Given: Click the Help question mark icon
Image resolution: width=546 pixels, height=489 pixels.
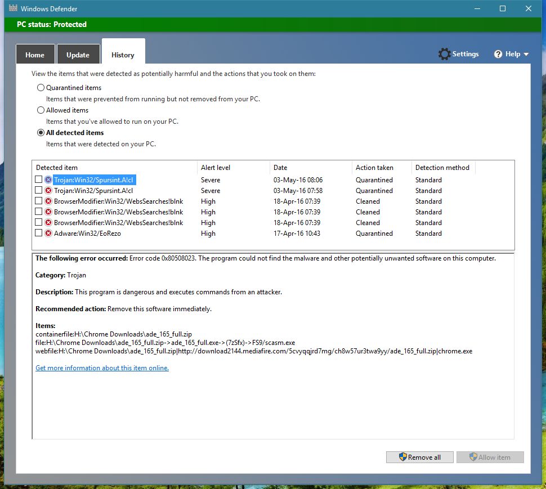Looking at the screenshot, I should tap(498, 54).
